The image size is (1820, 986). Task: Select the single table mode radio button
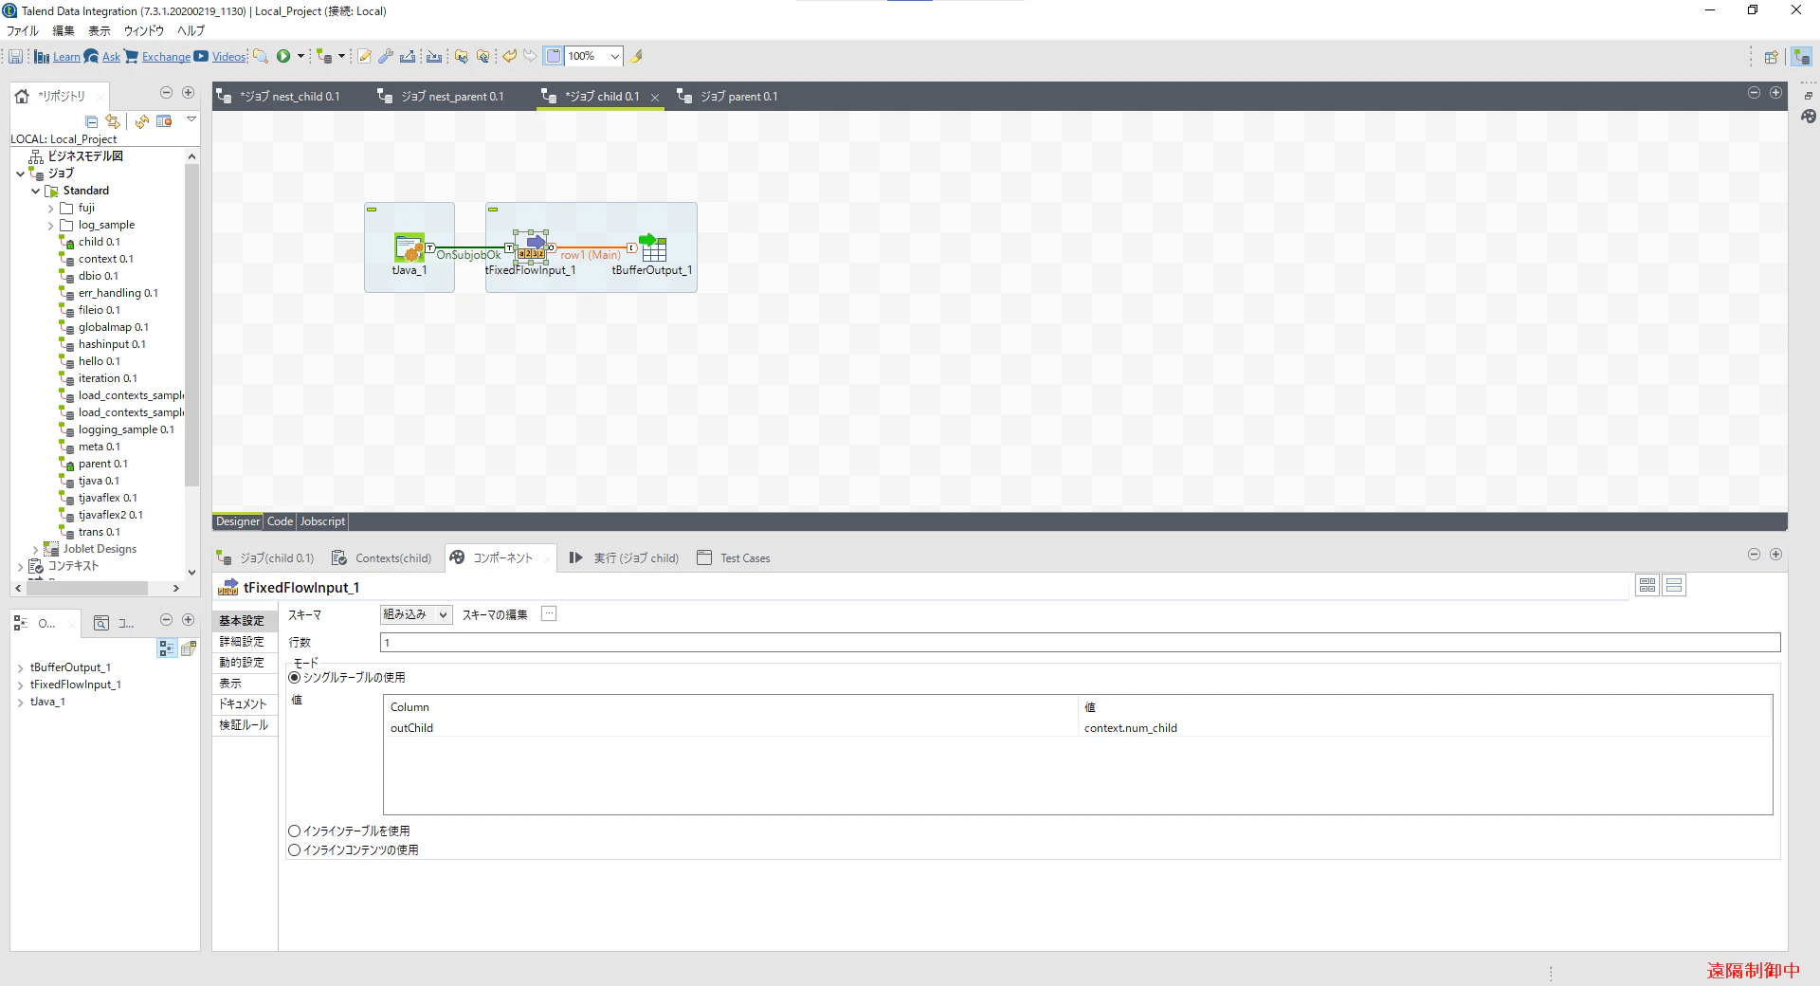tap(295, 678)
